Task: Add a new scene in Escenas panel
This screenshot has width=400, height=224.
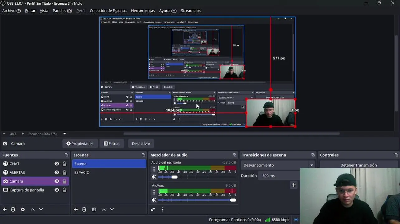Action: click(76, 209)
